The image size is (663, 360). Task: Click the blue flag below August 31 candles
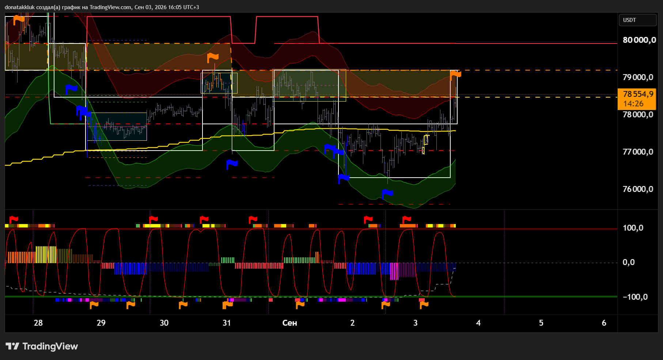(x=232, y=164)
